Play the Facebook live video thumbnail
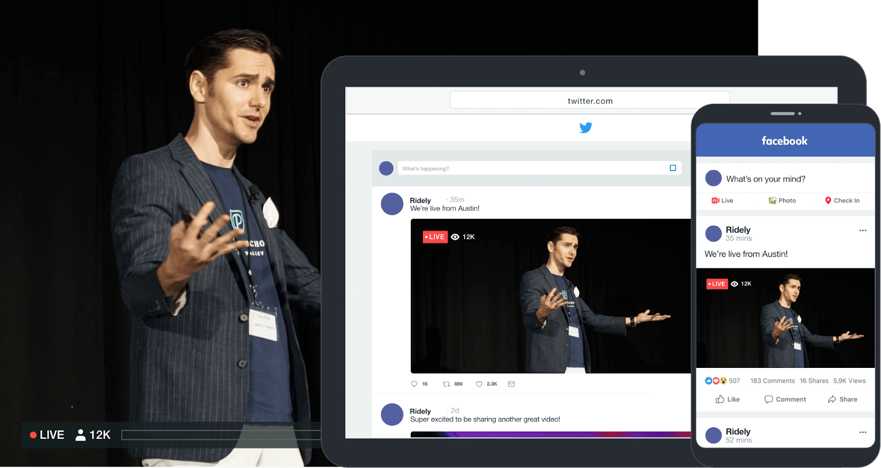Screen dimensions: 881x468 tap(786, 318)
